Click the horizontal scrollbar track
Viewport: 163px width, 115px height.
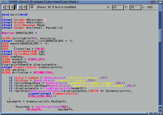74,114
